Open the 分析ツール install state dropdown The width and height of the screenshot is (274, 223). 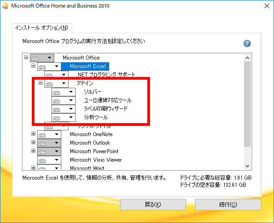[x=64, y=117]
